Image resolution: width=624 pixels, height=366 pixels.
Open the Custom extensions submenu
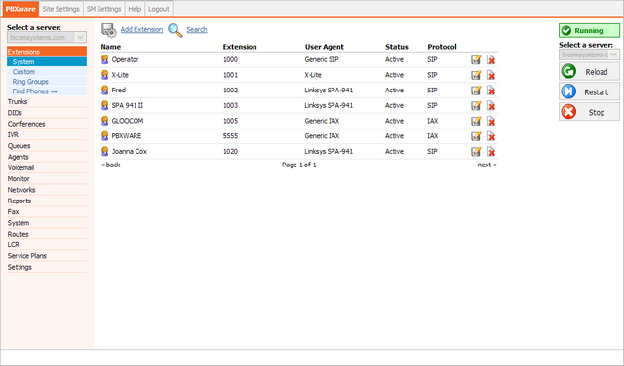(x=47, y=72)
